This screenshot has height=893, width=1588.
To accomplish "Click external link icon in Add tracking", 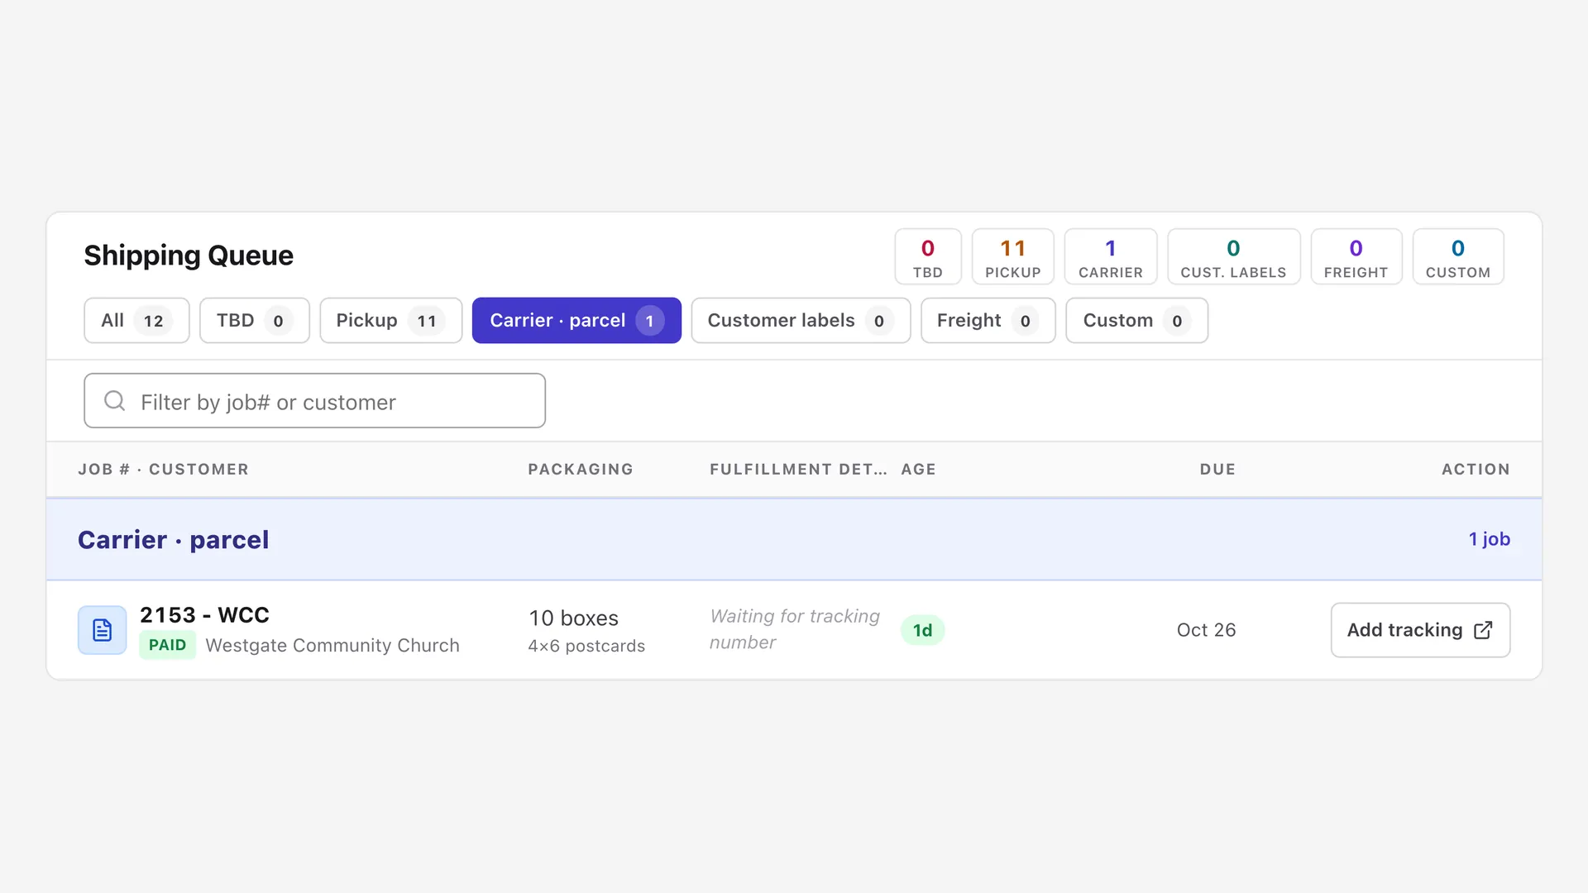I will (1483, 630).
